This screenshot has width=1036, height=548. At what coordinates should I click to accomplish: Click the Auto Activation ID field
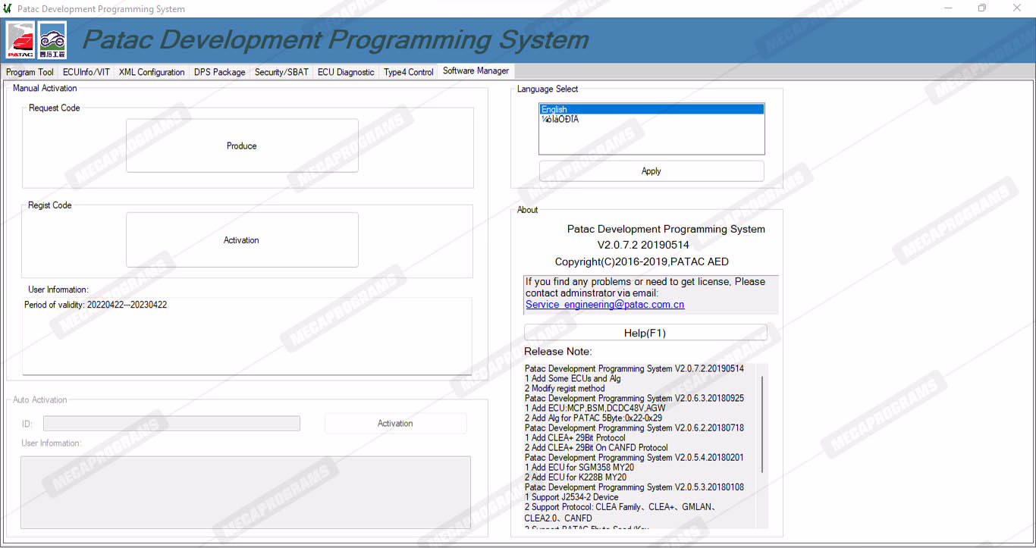pyautogui.click(x=171, y=423)
